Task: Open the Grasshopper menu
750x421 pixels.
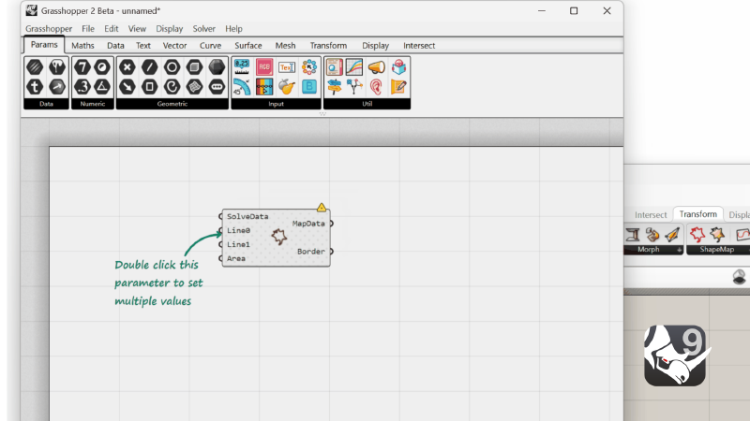Action: coord(49,29)
